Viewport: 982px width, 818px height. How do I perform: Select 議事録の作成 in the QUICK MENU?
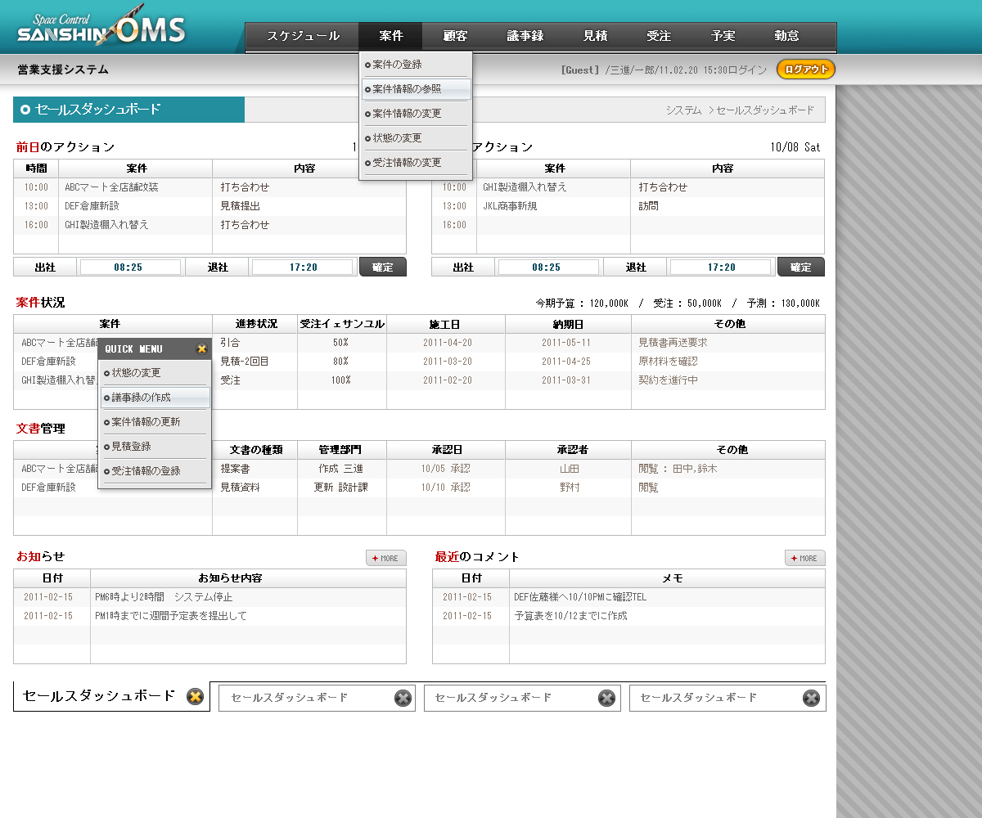coord(155,398)
